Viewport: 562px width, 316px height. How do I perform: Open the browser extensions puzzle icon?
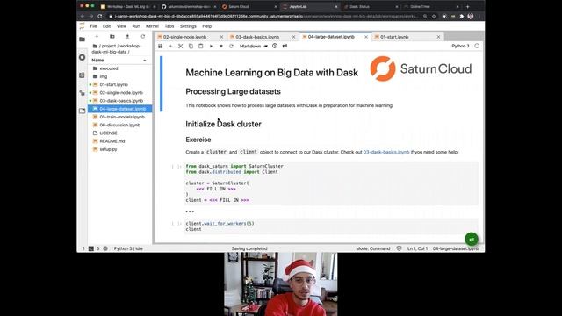point(462,17)
